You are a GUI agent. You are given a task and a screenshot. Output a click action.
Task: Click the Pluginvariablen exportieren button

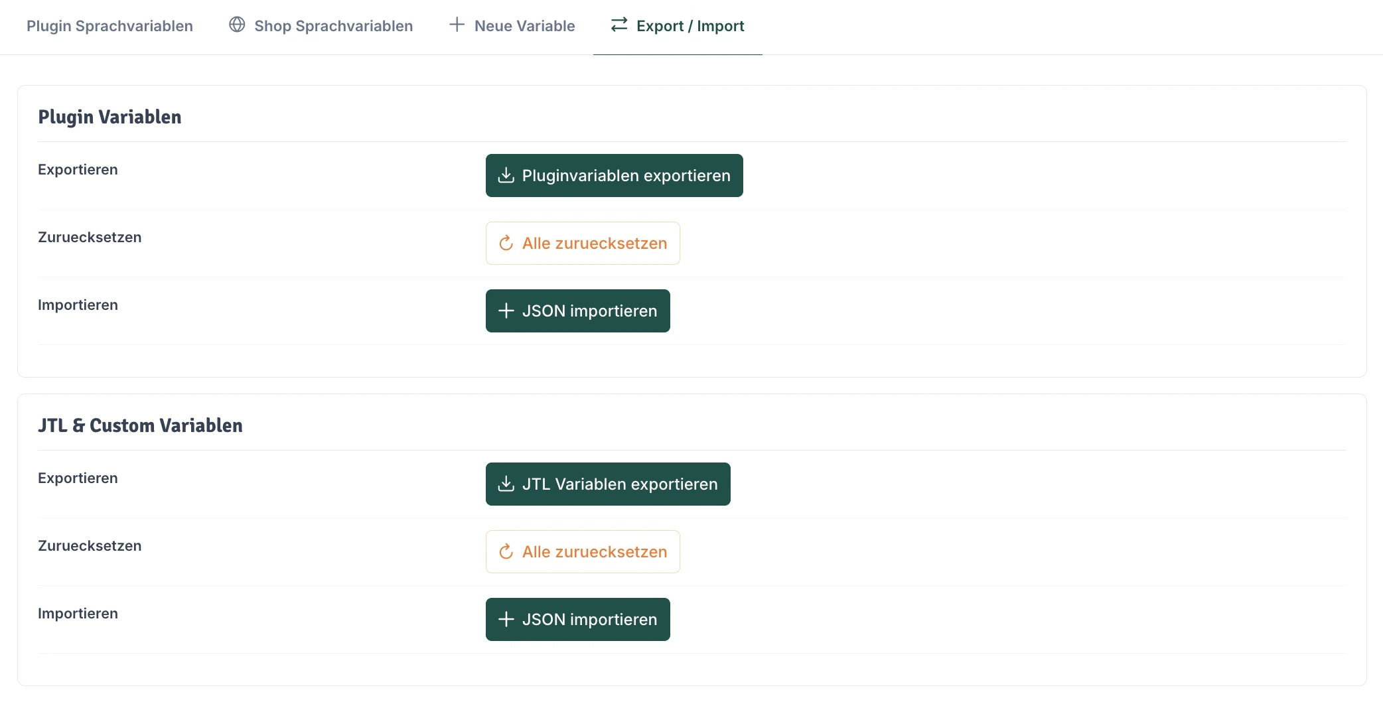coord(615,175)
